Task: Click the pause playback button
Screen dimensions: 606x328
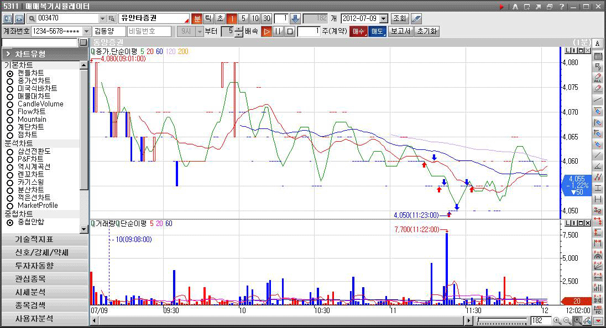Action: point(278,31)
